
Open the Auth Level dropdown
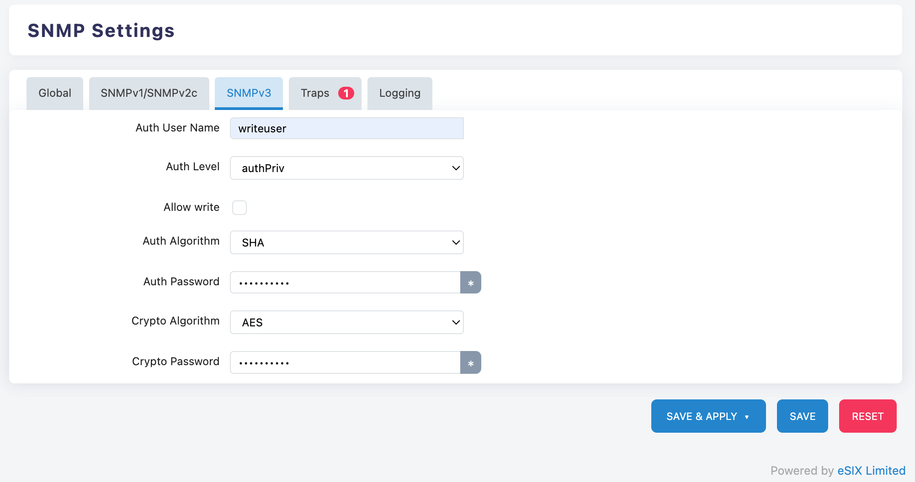pyautogui.click(x=346, y=168)
